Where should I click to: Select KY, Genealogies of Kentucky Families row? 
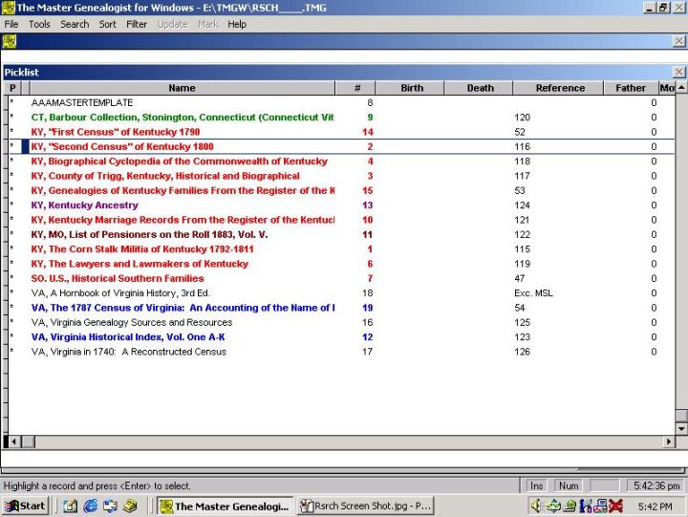(x=341, y=190)
